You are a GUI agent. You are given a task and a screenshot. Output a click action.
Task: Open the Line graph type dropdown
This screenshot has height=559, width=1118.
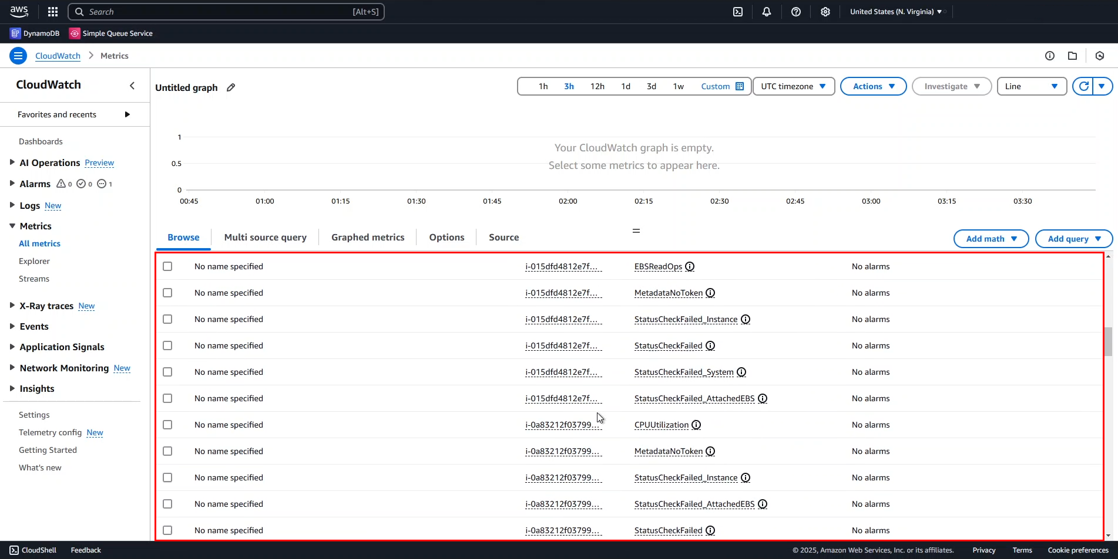(x=1031, y=86)
